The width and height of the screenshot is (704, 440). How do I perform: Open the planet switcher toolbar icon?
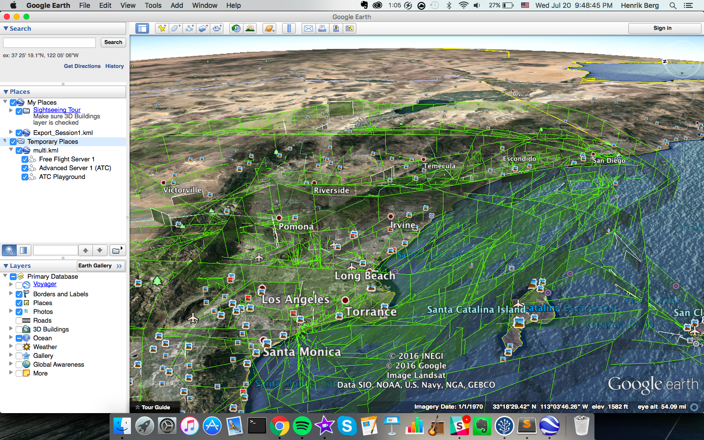pyautogui.click(x=269, y=28)
